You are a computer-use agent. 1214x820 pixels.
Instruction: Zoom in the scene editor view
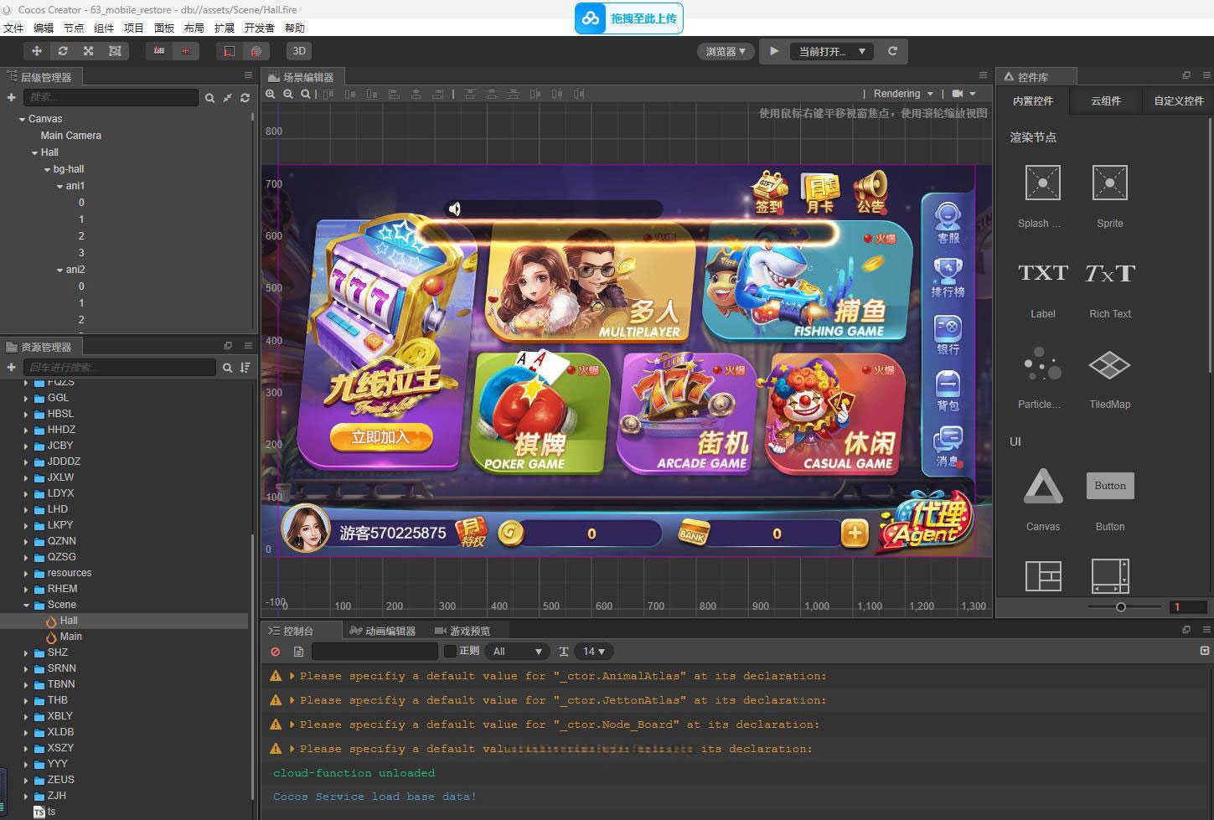tap(271, 94)
